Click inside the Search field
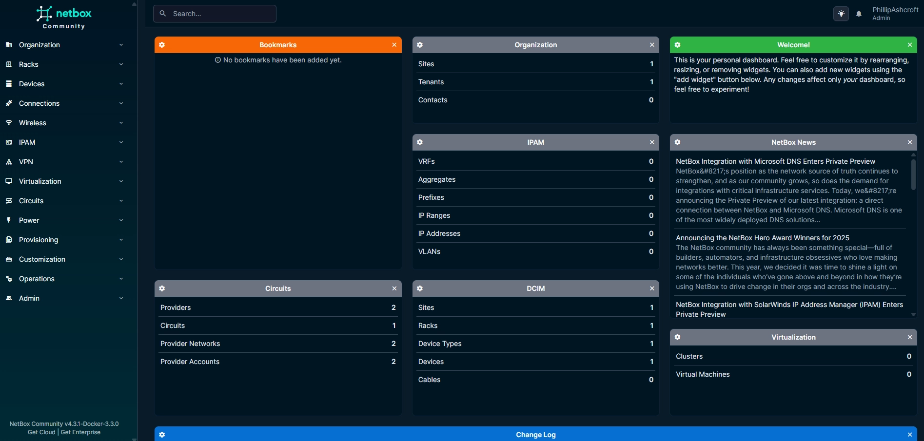 [x=215, y=14]
